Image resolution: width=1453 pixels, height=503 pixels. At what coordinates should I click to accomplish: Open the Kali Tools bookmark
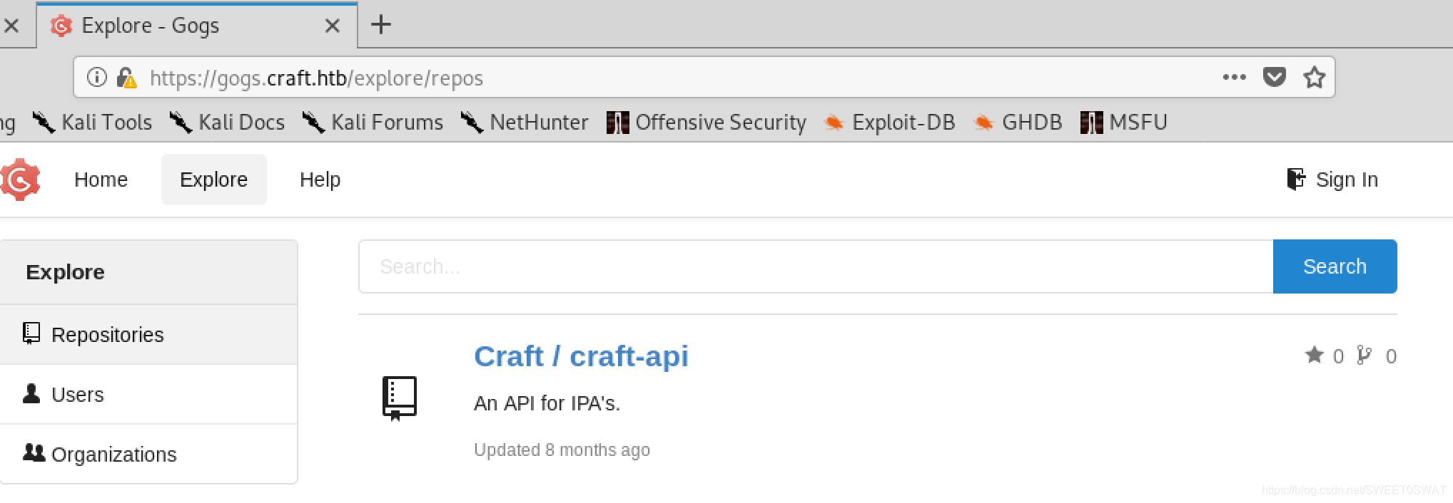[93, 122]
